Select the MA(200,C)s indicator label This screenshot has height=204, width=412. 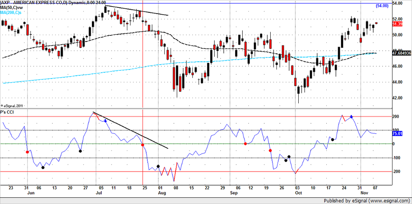click(12, 14)
